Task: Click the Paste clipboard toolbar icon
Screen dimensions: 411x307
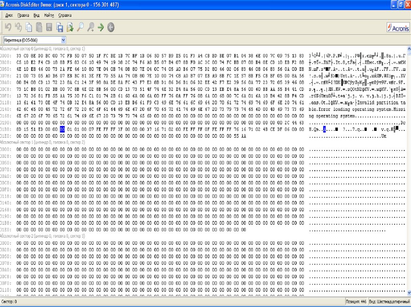Action: tap(39, 27)
